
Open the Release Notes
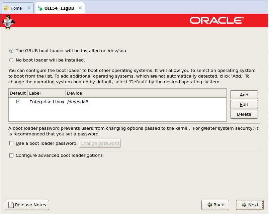(x=27, y=205)
